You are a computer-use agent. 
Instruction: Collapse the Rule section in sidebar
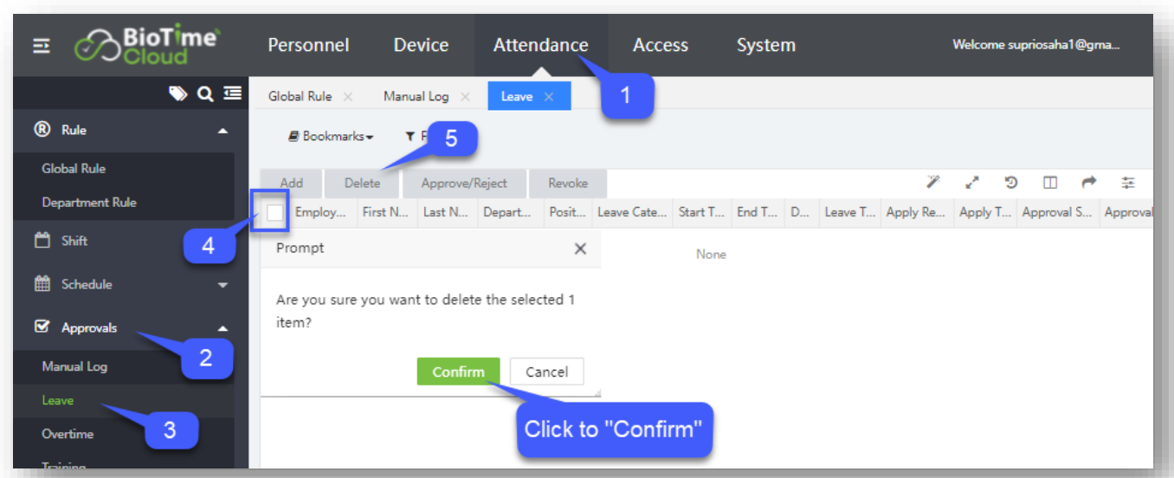[223, 131]
